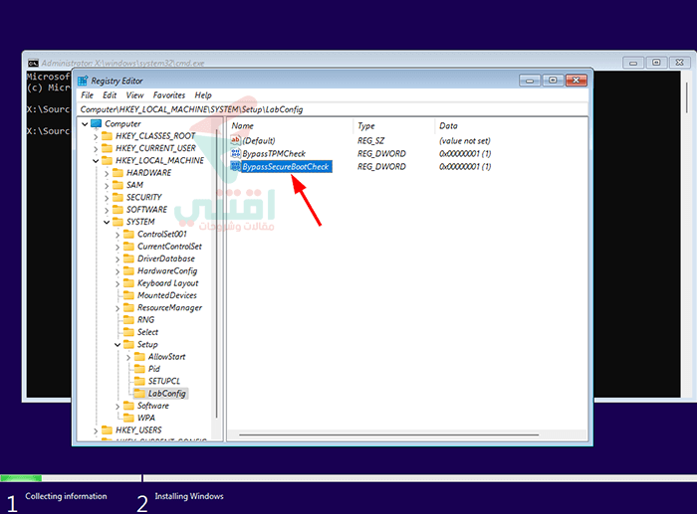This screenshot has width=697, height=514.
Task: Collapse the Setup key chevron
Action: pyautogui.click(x=117, y=344)
